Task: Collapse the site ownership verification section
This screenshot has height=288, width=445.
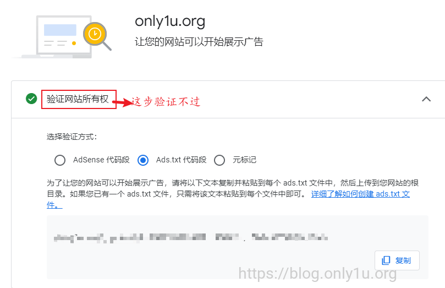Action: click(x=426, y=99)
